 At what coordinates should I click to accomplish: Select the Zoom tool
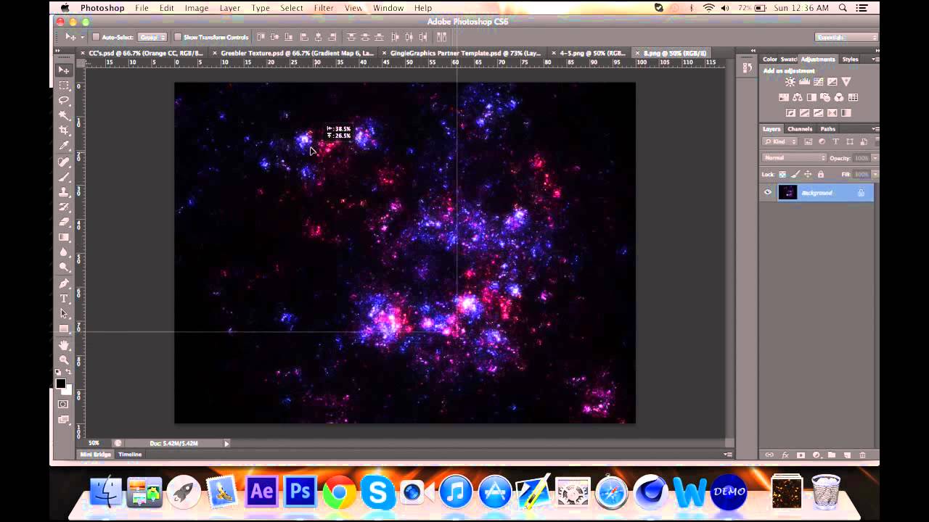(64, 360)
